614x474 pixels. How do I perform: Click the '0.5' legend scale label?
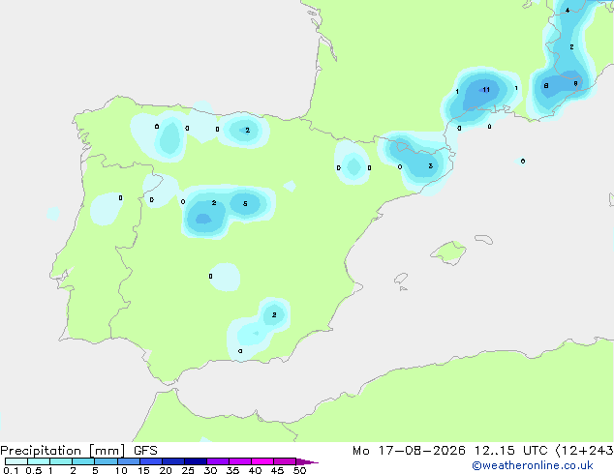point(34,470)
